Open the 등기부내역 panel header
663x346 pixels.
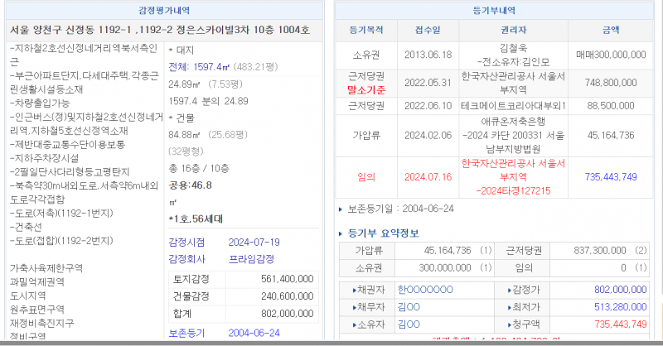click(x=496, y=9)
